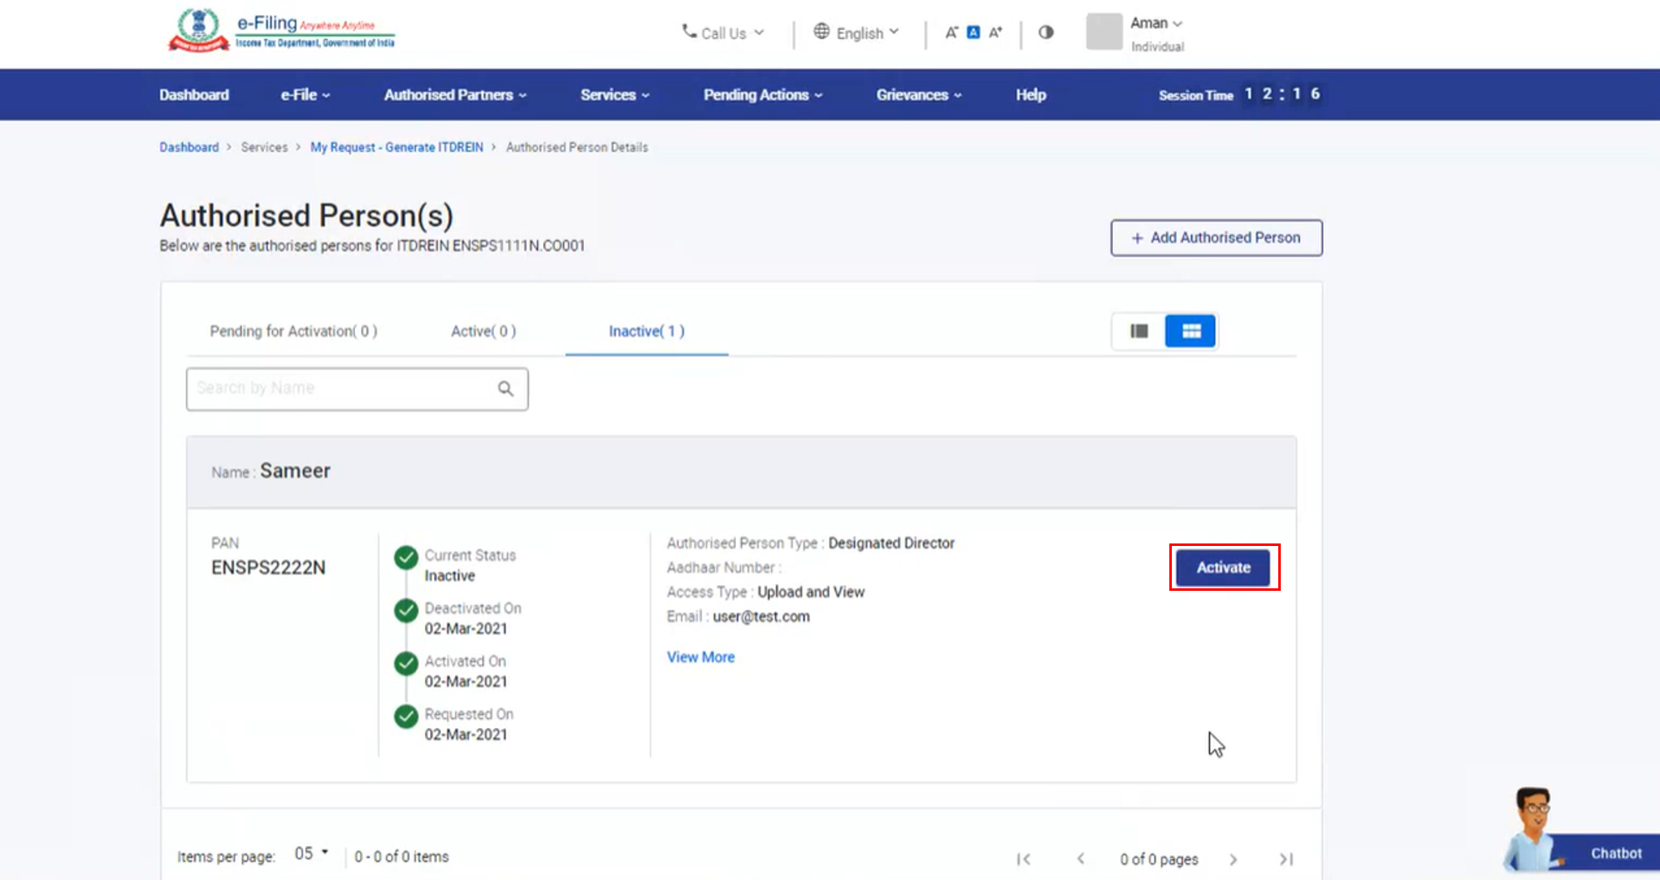This screenshot has height=880, width=1660.
Task: Go to first page pagination icon
Action: click(x=1024, y=859)
